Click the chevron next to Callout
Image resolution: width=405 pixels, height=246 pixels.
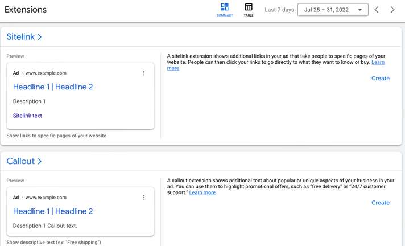tap(39, 161)
